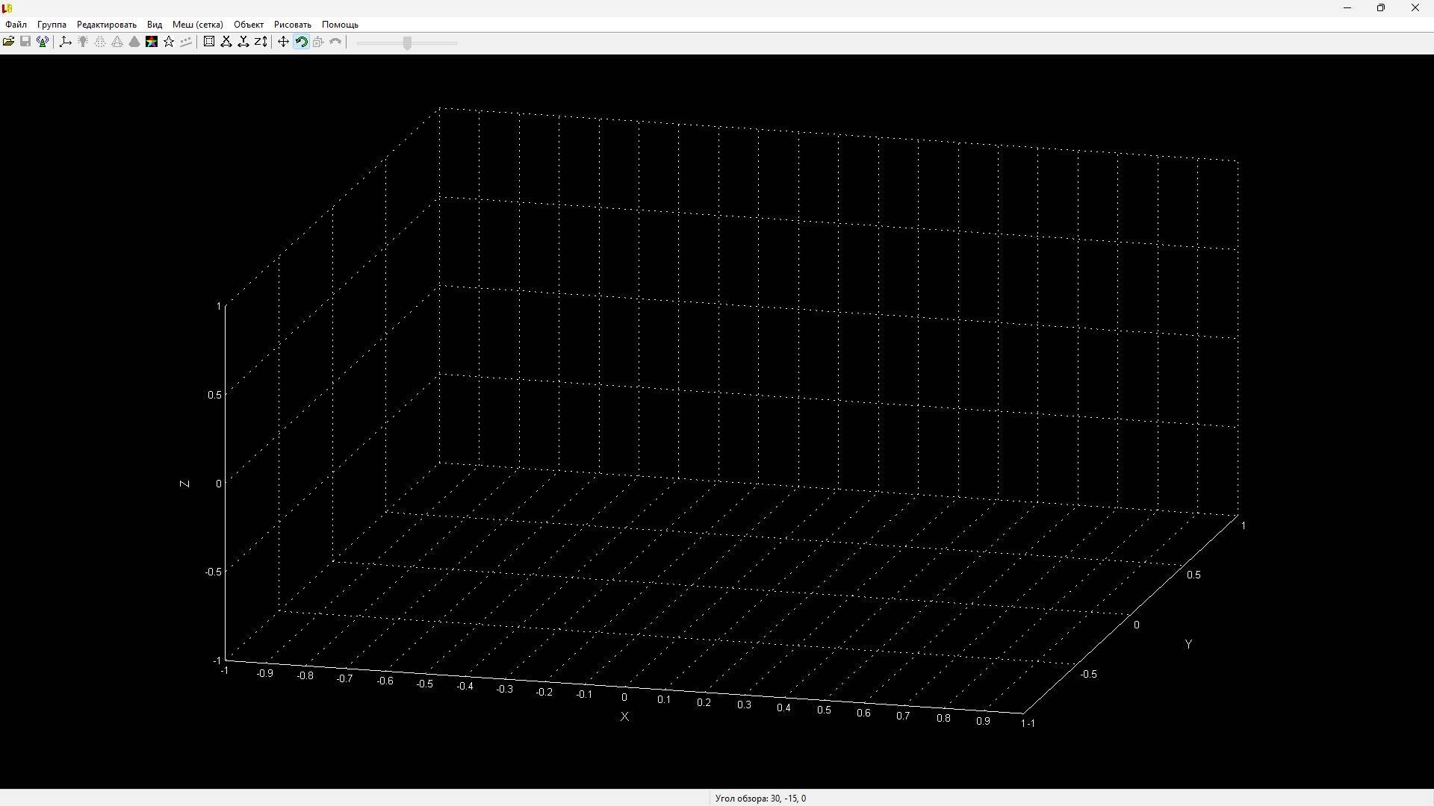This screenshot has width=1434, height=806.
Task: Open the Объект menu
Action: click(x=249, y=25)
